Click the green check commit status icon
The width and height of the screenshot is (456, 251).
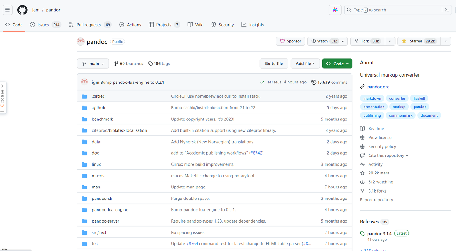[x=262, y=83]
